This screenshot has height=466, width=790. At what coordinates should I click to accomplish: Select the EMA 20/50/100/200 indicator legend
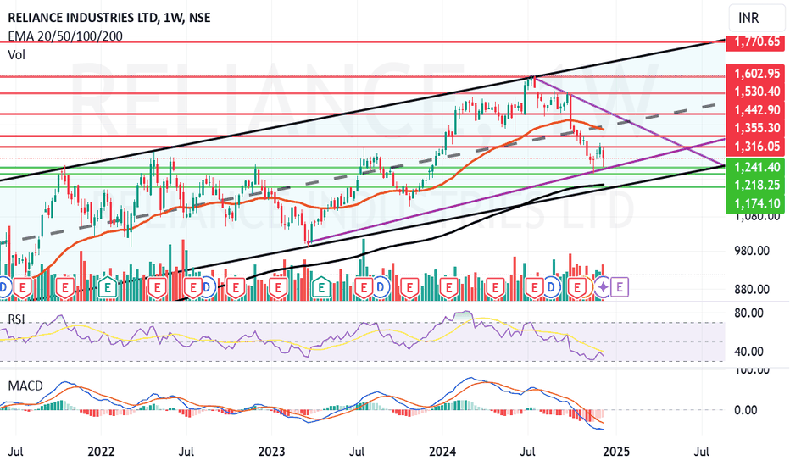[65, 36]
